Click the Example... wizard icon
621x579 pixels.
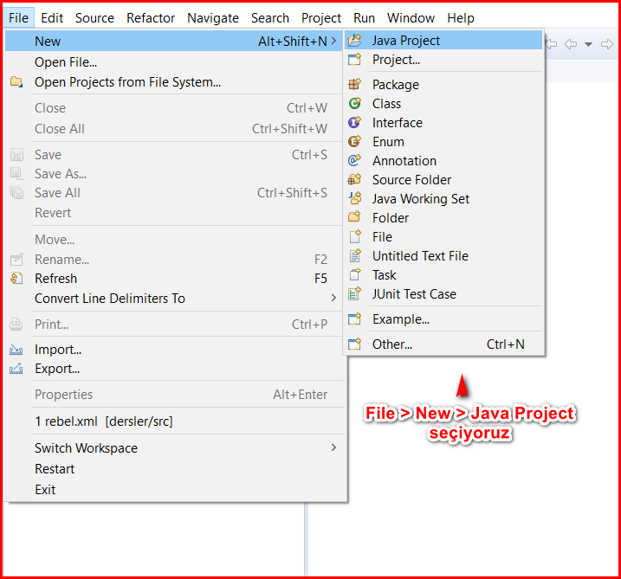354,319
